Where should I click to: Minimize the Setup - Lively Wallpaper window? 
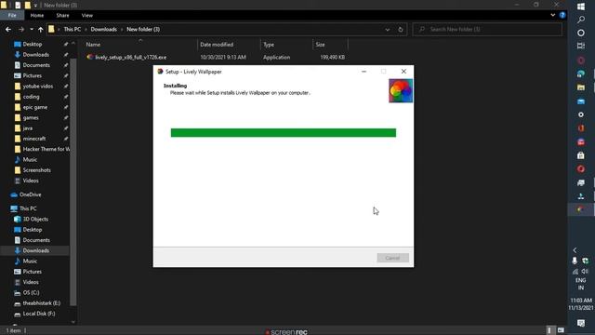click(364, 72)
